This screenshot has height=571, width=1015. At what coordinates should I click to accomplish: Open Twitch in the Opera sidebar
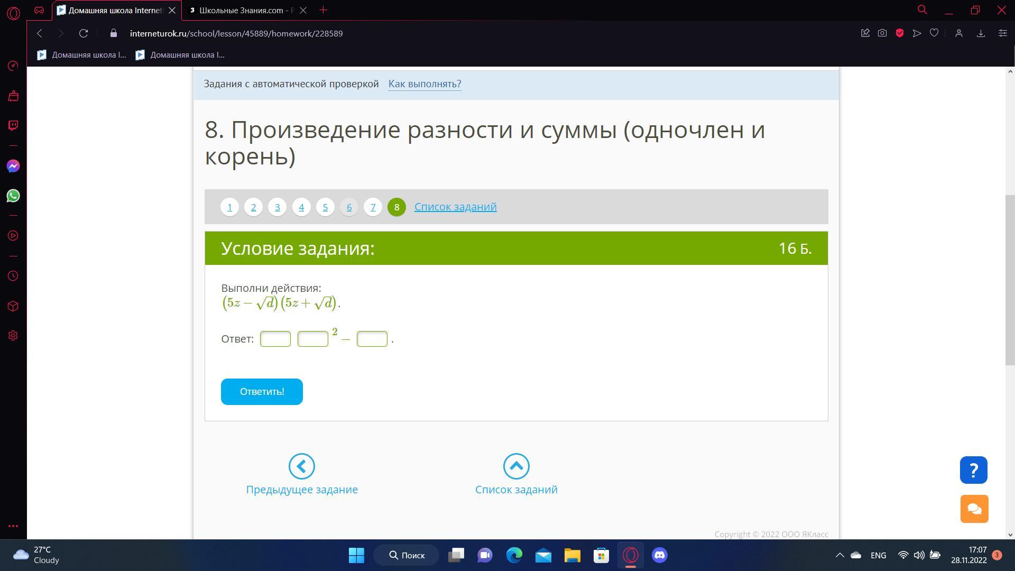pos(13,125)
